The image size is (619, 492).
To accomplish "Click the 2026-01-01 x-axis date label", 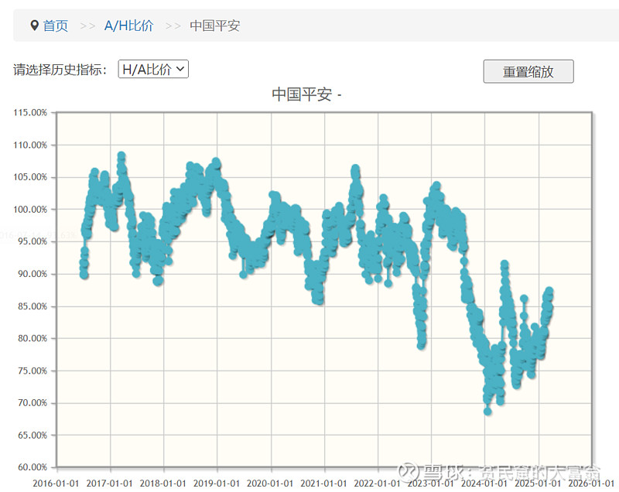I will (591, 483).
